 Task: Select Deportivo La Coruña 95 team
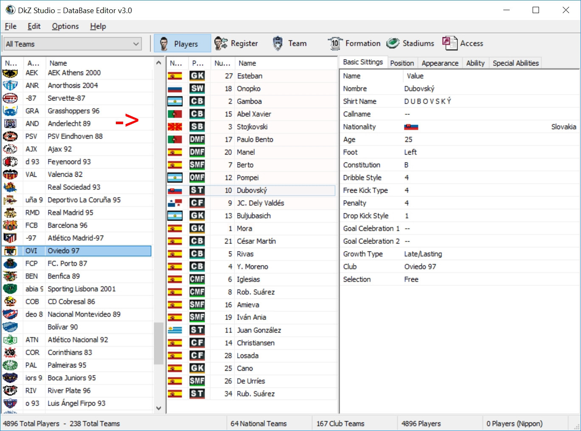[x=77, y=200]
